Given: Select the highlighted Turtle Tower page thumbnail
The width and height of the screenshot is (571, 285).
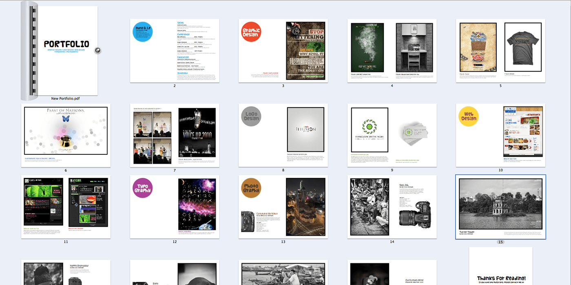Looking at the screenshot, I should (500, 207).
